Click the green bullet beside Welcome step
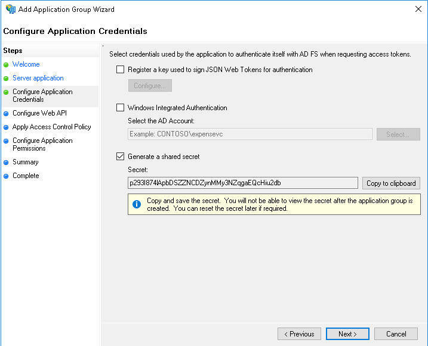 click(x=6, y=65)
